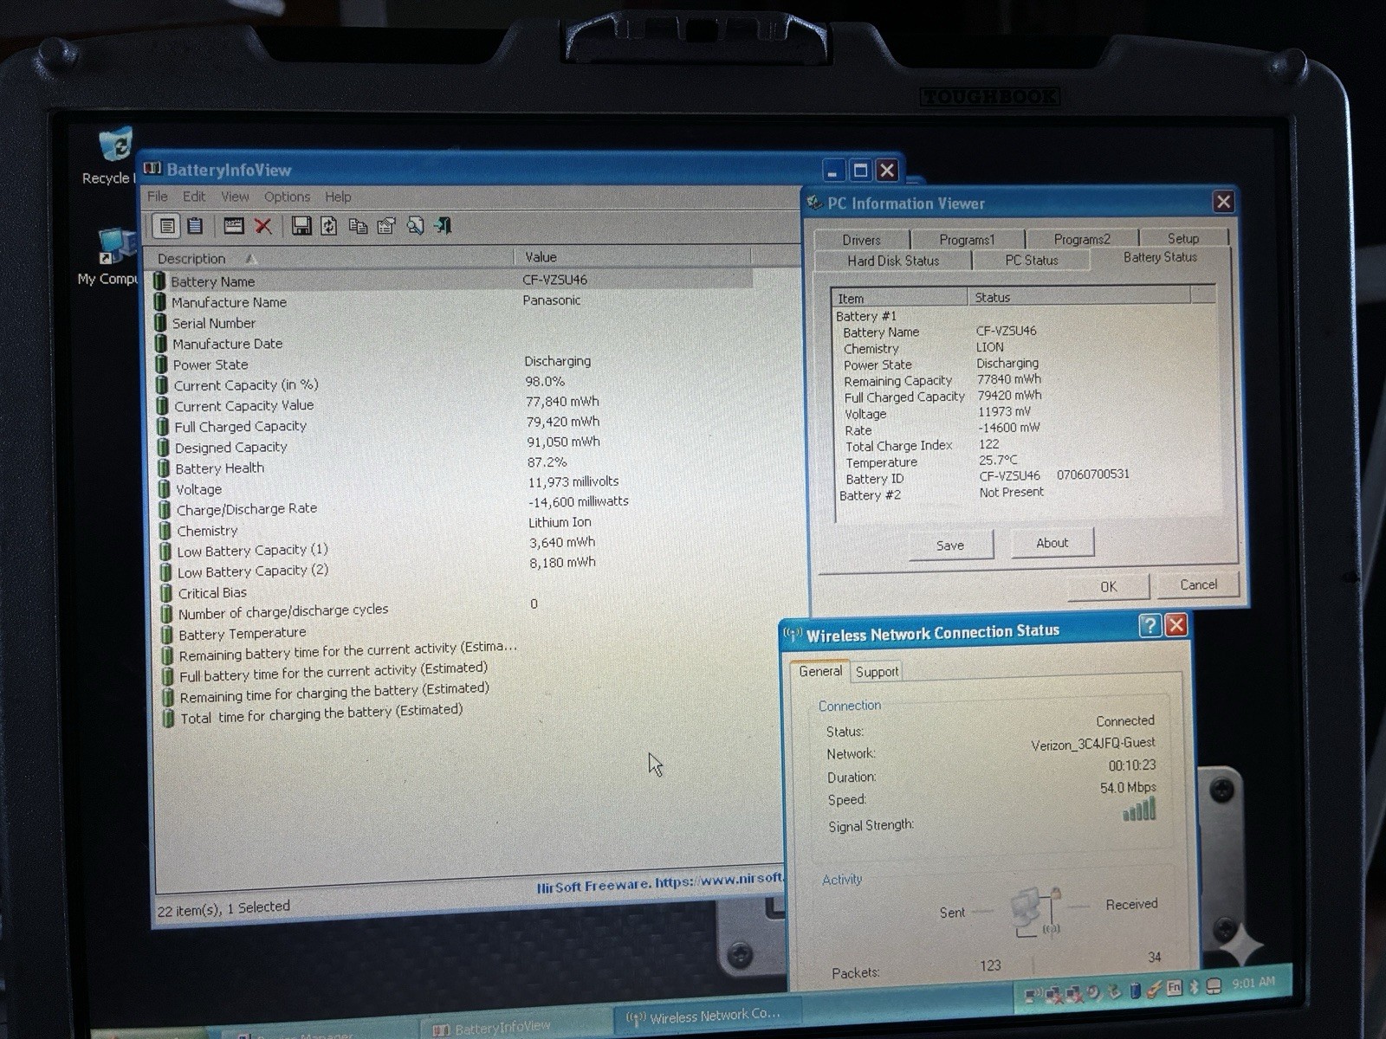Image resolution: width=1386 pixels, height=1039 pixels.
Task: Click the About button in PC Information Viewer
Action: pos(1052,543)
